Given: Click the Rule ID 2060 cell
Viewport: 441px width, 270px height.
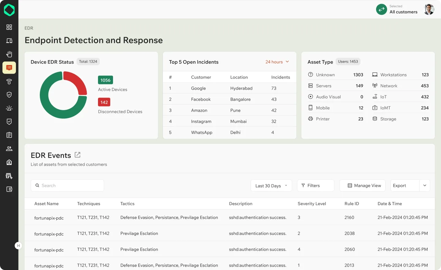Looking at the screenshot, I should click(349, 249).
